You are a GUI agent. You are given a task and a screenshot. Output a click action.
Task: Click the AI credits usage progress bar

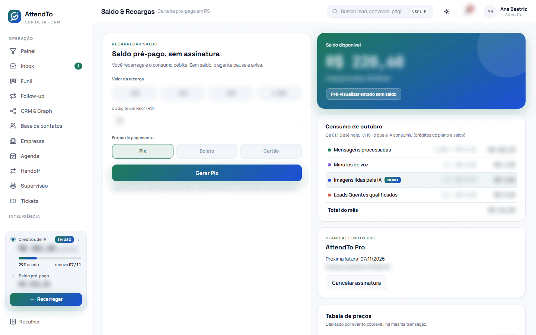(50, 258)
